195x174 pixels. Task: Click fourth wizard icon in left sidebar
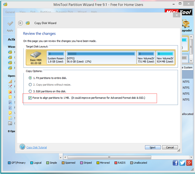(10, 68)
